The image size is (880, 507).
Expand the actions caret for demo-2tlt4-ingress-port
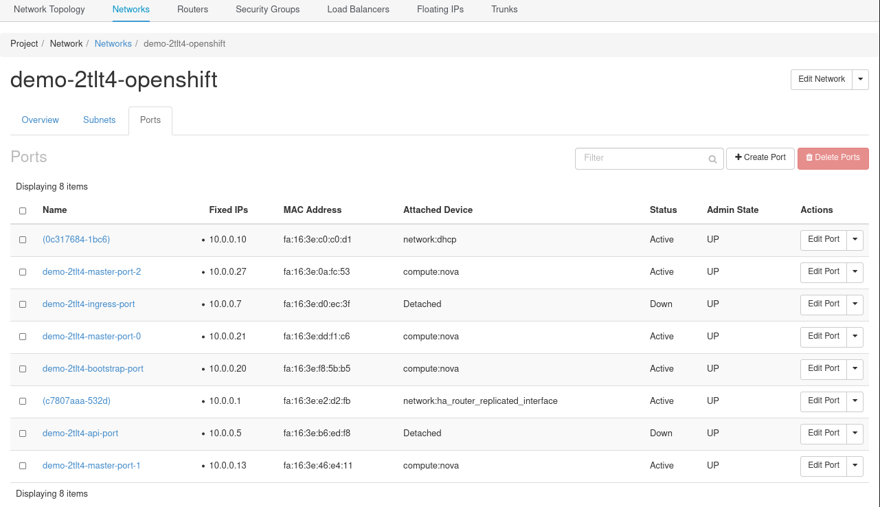(x=855, y=304)
